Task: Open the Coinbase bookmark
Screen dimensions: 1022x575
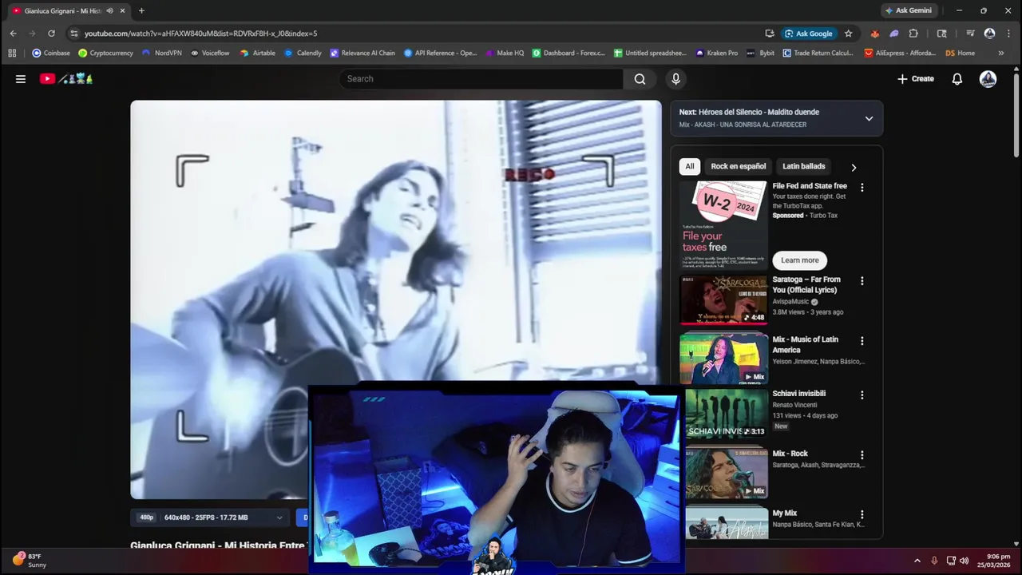Action: tap(51, 53)
